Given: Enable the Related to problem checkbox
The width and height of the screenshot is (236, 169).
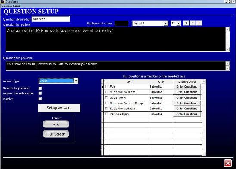Looking at the screenshot, I should tap(40, 88).
